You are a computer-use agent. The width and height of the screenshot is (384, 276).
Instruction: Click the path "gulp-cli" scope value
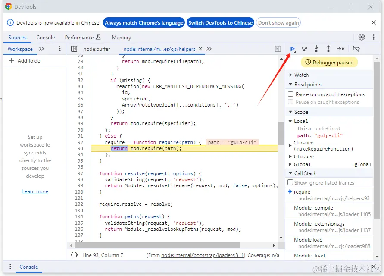point(328,135)
